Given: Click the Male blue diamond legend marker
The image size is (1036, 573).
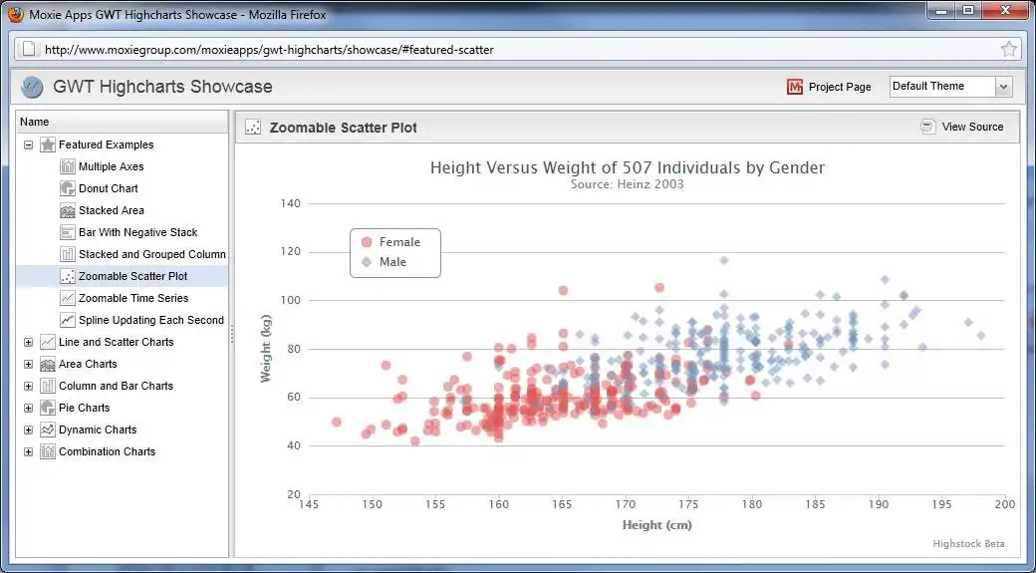Looking at the screenshot, I should pos(367,262).
